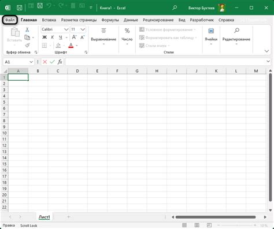Click the Format Painter brush icon
Image resolution: width=274 pixels, height=229 pixels.
(27, 46)
